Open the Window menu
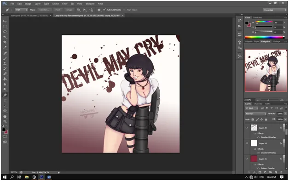The height and width of the screenshot is (181, 289). click(90, 4)
